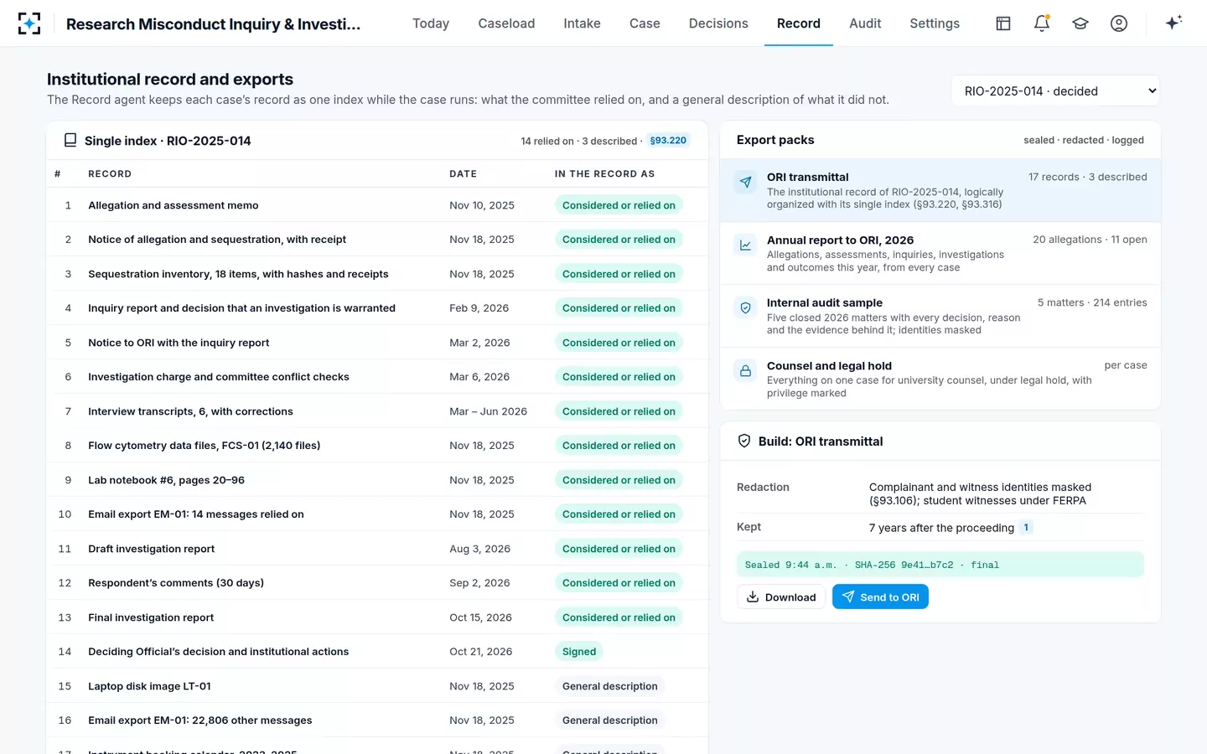The height and width of the screenshot is (754, 1207).
Task: Open the Caseload tab
Action: (506, 23)
